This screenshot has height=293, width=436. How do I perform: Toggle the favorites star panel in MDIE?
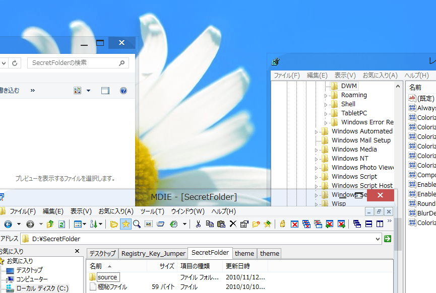pos(126,224)
